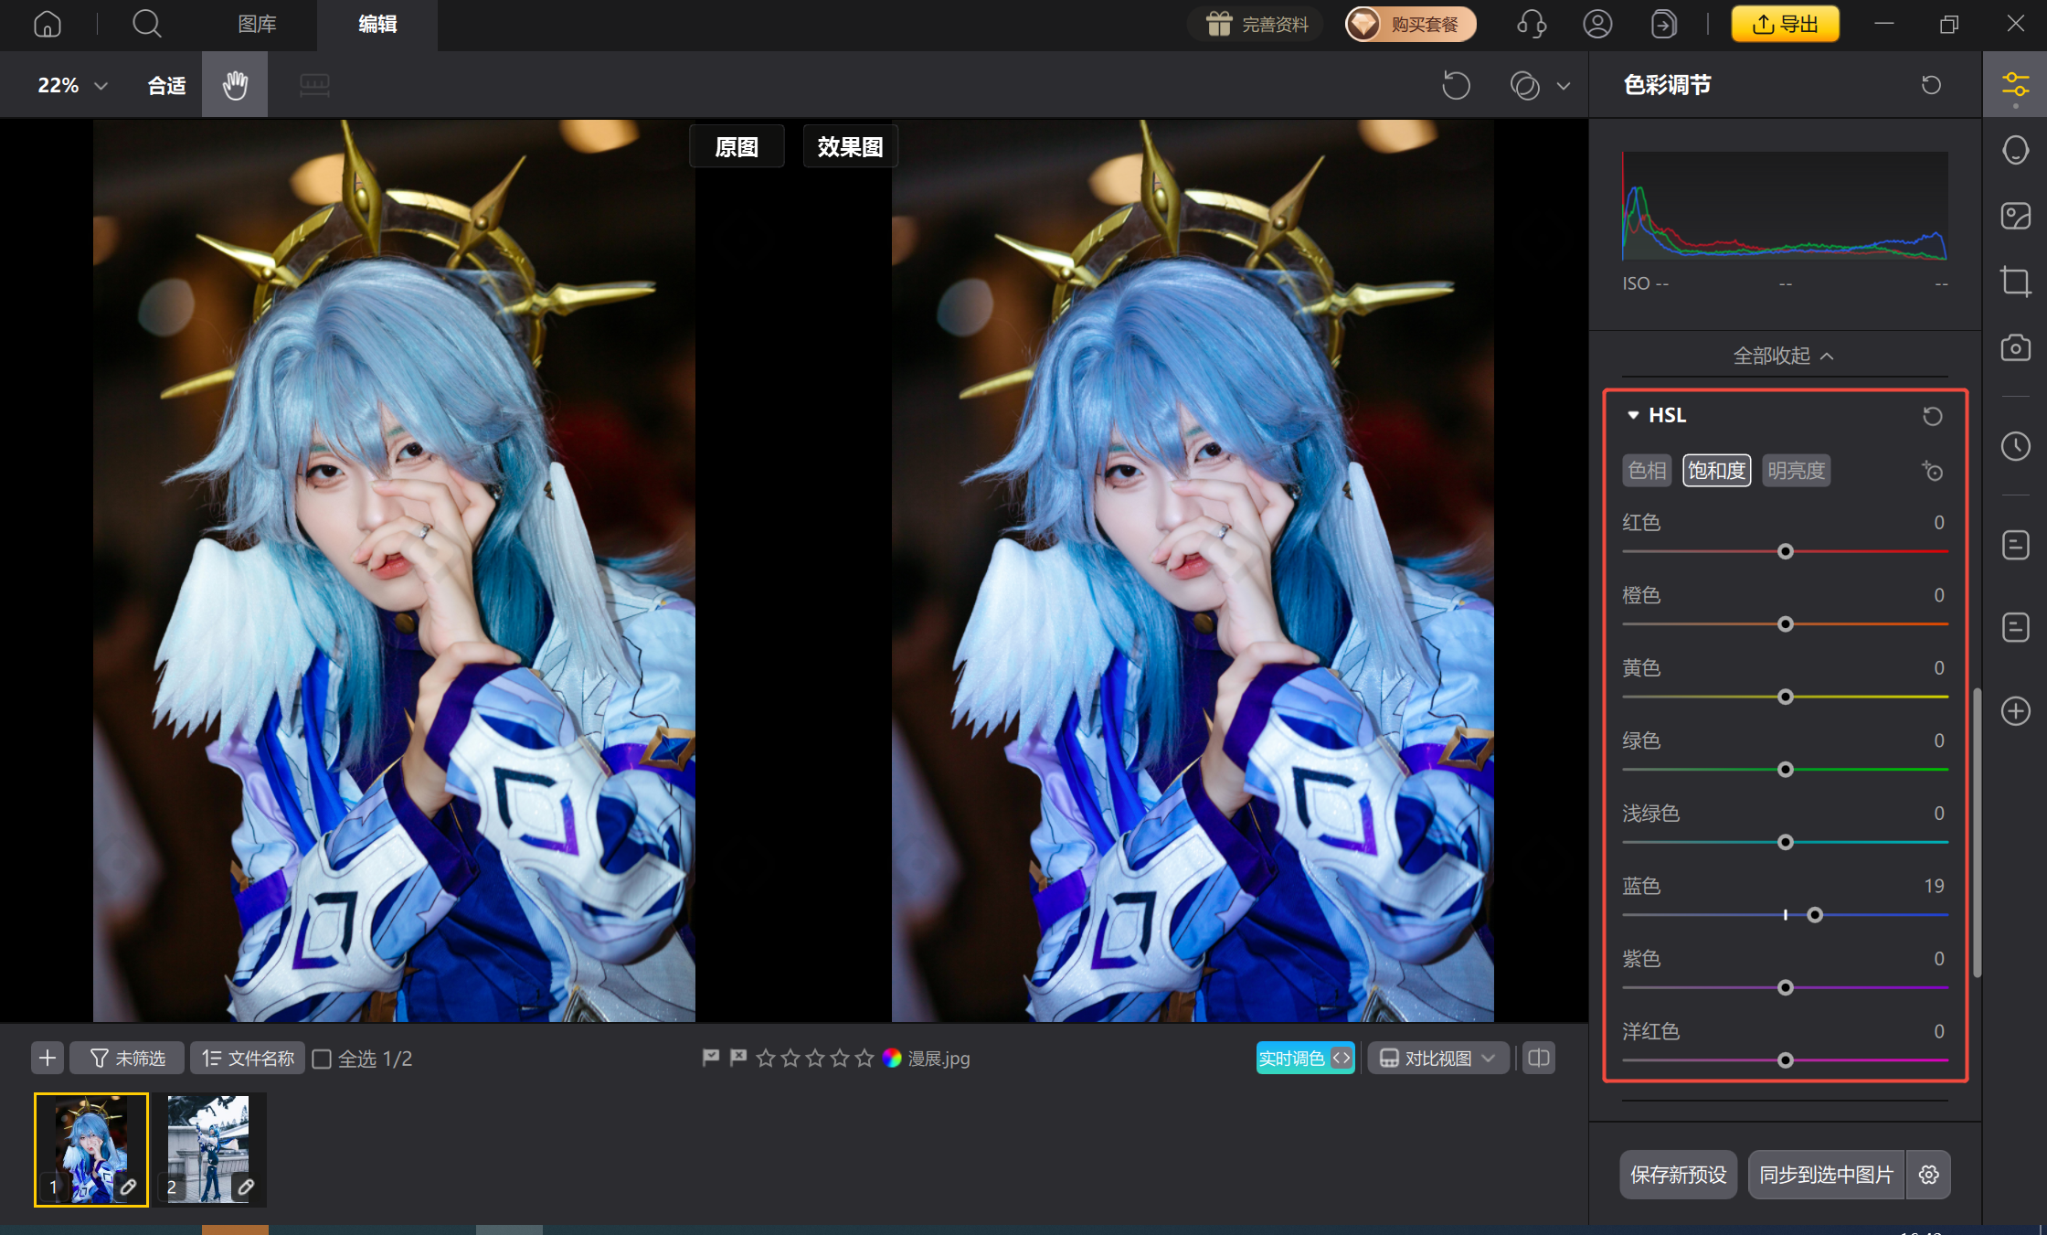Click the 洋红色 saturation slider handle
This screenshot has height=1235, width=2047.
1785,1060
